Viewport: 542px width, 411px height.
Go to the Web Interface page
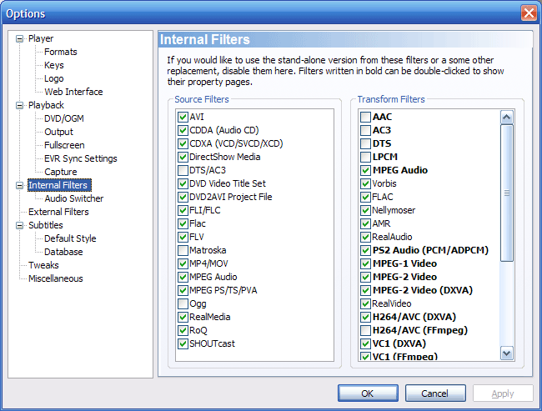point(73,92)
